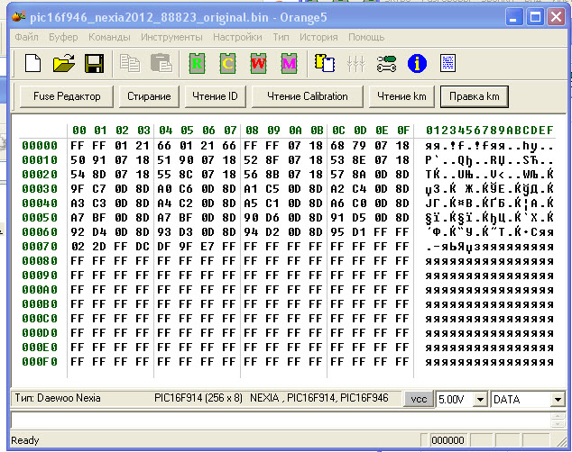This screenshot has height=452, width=572.
Task: Click the Ready status text
Action: [24, 440]
